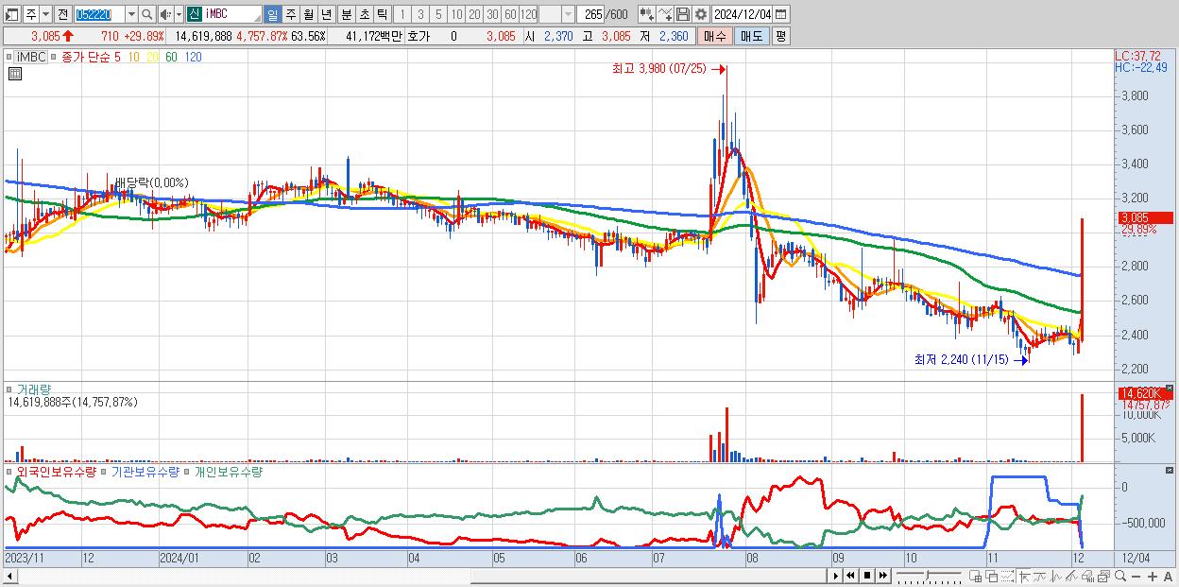Switch to 월 monthly chart period
The height and width of the screenshot is (587, 1179).
308,14
